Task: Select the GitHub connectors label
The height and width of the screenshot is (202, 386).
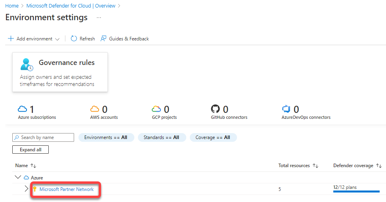Action: click(x=229, y=117)
